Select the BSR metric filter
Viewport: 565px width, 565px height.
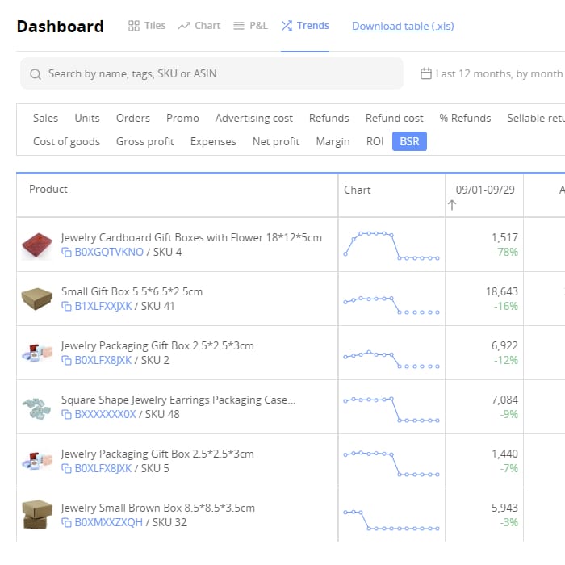tap(409, 141)
